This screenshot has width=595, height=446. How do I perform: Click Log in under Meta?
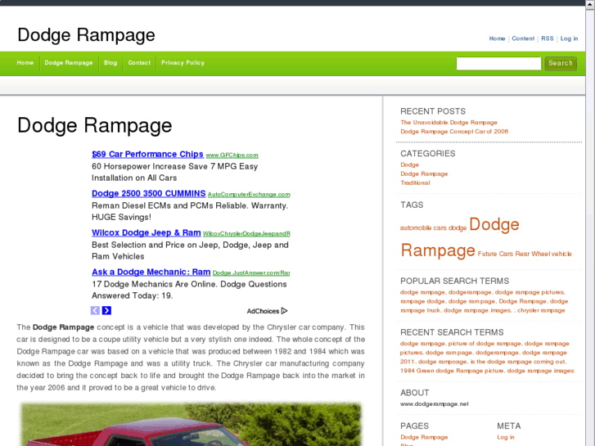(506, 437)
